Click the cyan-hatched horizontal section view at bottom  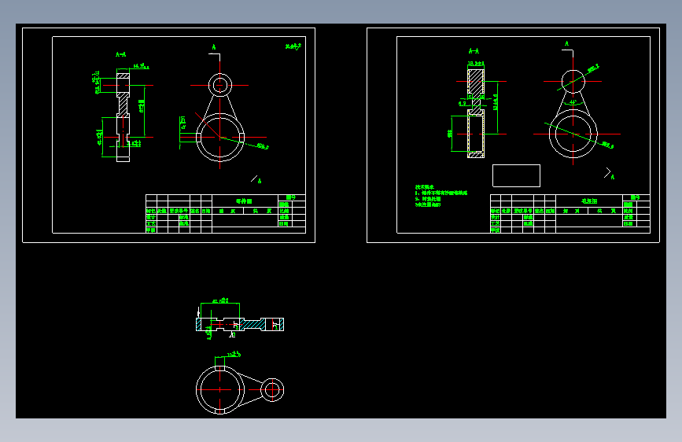(x=240, y=325)
